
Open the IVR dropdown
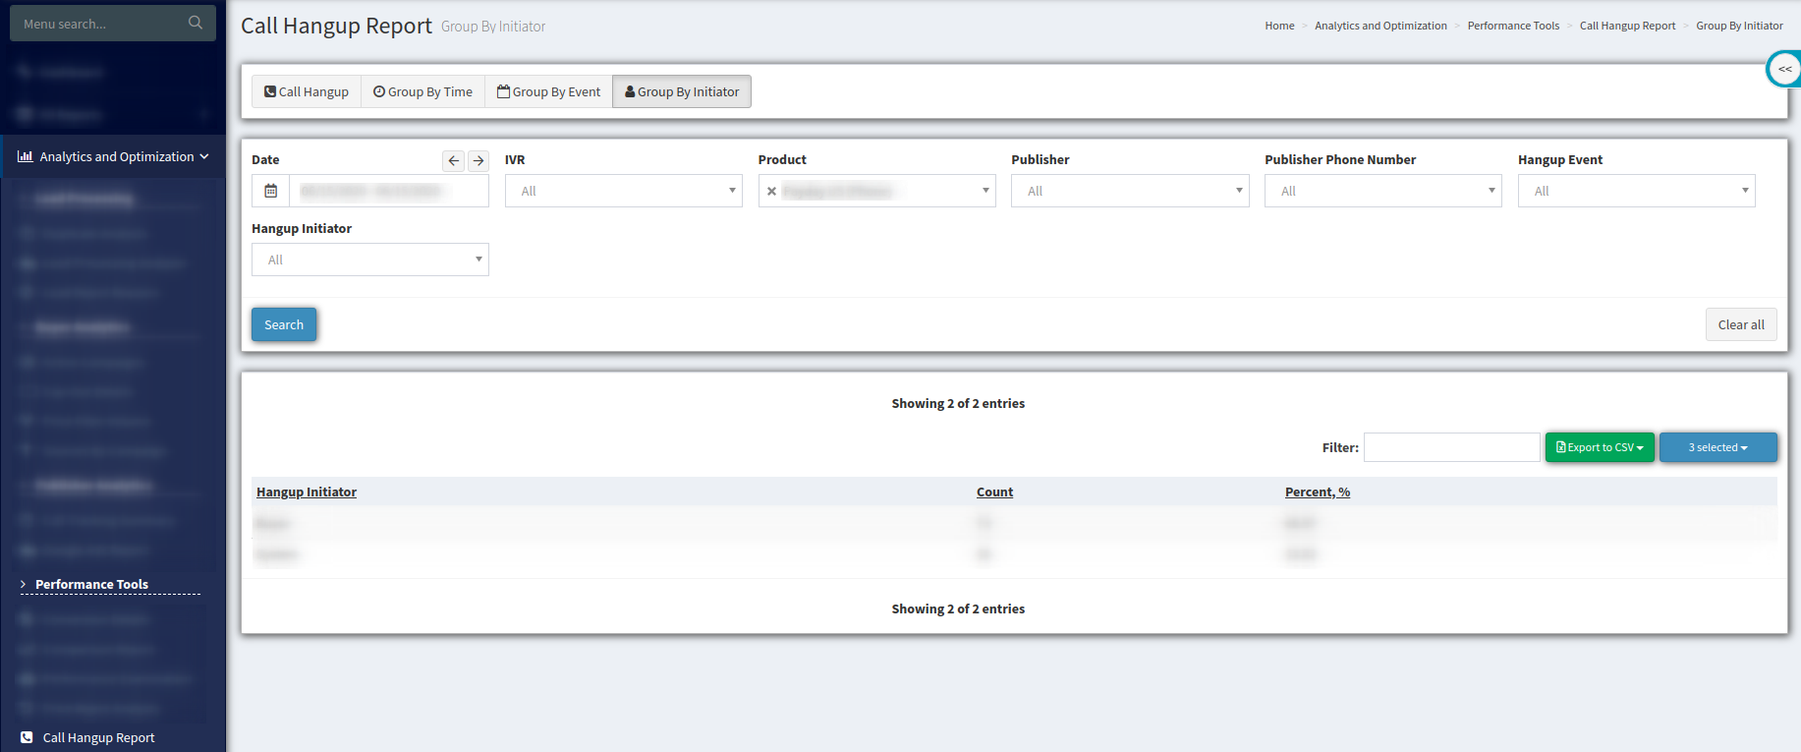click(623, 191)
